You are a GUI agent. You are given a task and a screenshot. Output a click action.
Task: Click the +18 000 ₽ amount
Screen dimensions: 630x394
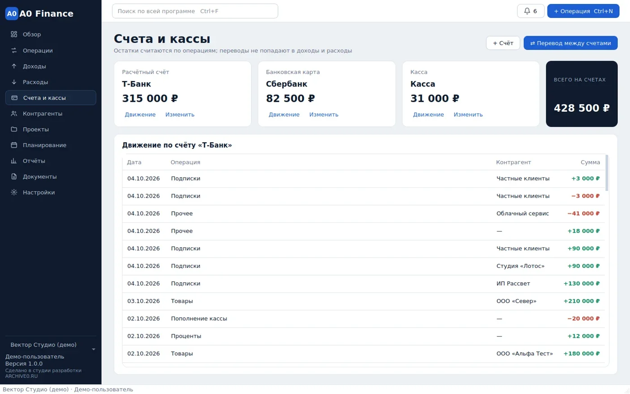583,231
